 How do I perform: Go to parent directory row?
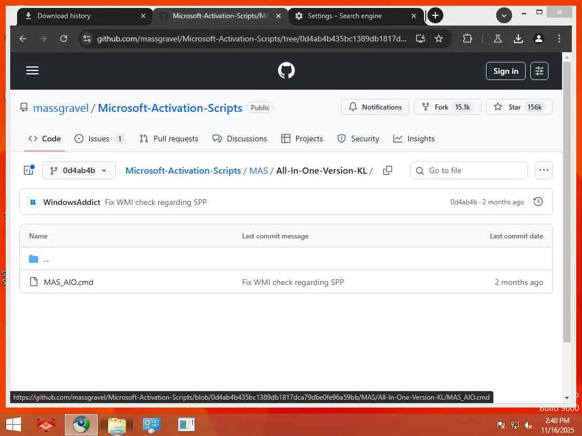click(286, 259)
